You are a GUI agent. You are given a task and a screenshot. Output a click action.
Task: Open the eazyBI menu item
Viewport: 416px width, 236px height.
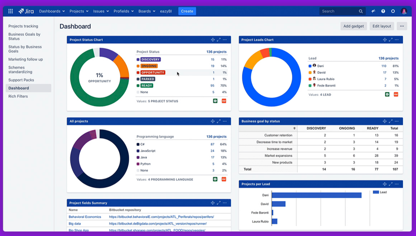(166, 11)
